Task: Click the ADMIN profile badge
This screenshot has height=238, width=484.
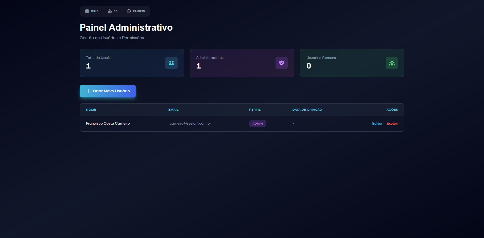Action: click(x=257, y=124)
